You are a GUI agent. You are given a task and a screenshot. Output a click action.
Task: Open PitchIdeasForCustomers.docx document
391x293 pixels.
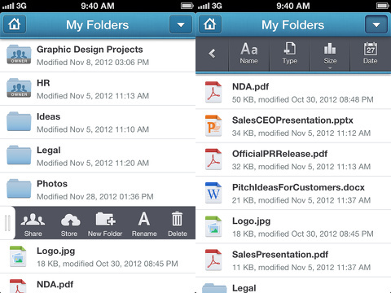click(x=293, y=193)
